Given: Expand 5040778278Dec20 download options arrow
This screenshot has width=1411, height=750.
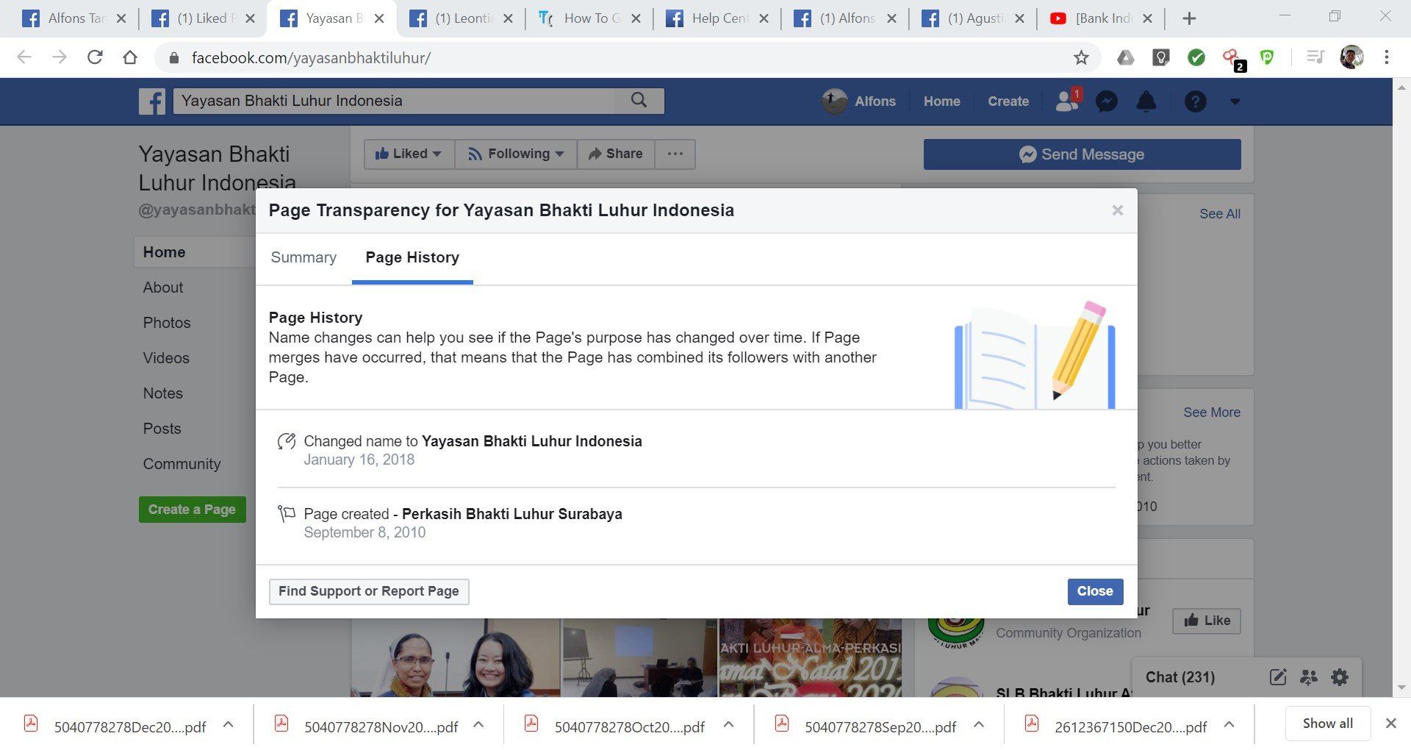Looking at the screenshot, I should coord(228,725).
